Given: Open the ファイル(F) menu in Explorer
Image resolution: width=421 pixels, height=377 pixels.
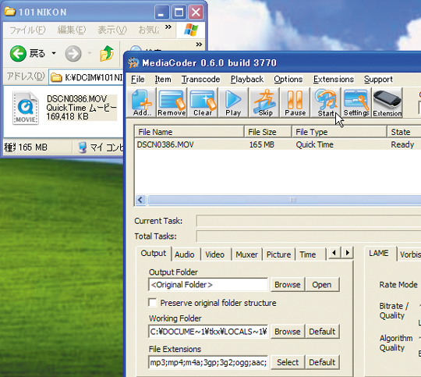Looking at the screenshot, I should pyautogui.click(x=27, y=30).
